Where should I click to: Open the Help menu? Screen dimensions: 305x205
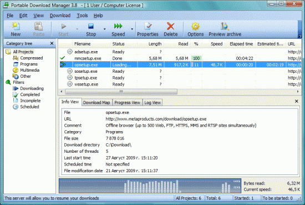coord(98,16)
